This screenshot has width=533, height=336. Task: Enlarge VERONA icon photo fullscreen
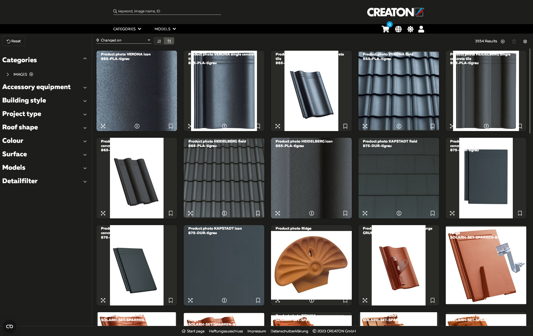click(x=103, y=126)
